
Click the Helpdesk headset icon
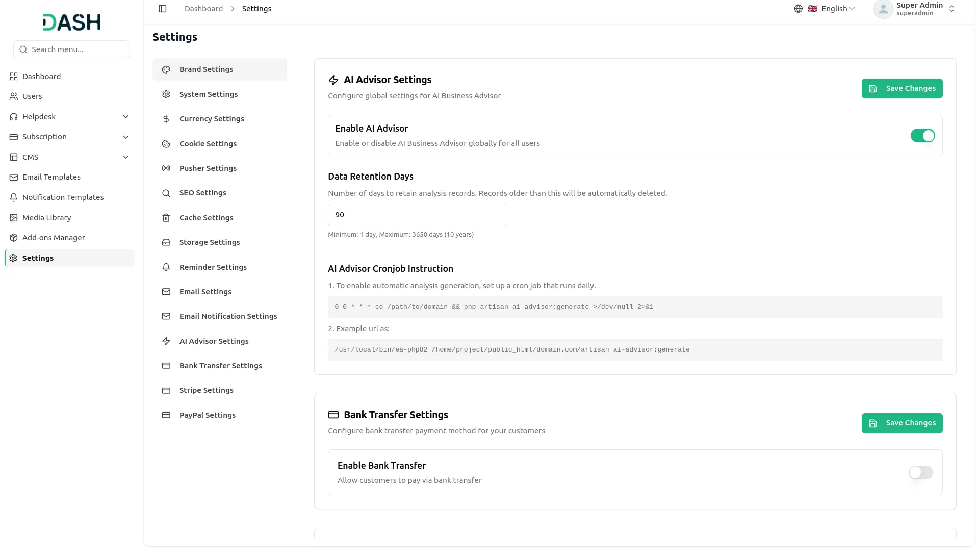click(x=14, y=117)
